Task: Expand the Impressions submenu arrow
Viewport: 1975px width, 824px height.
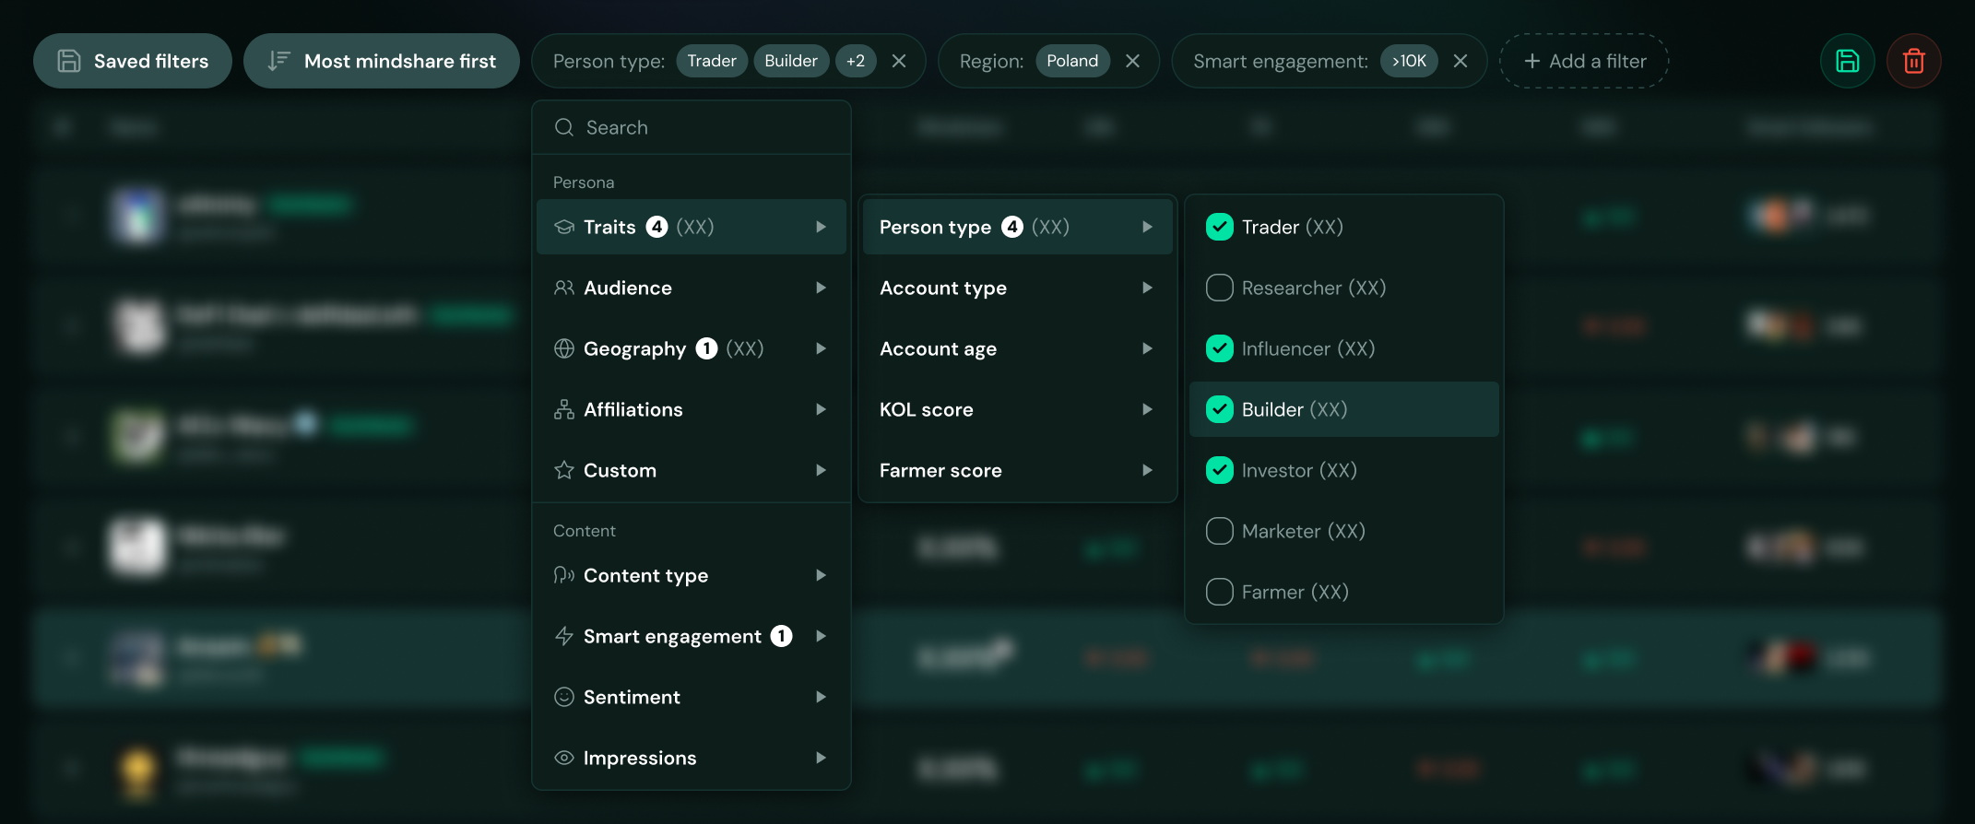Action: pos(821,758)
